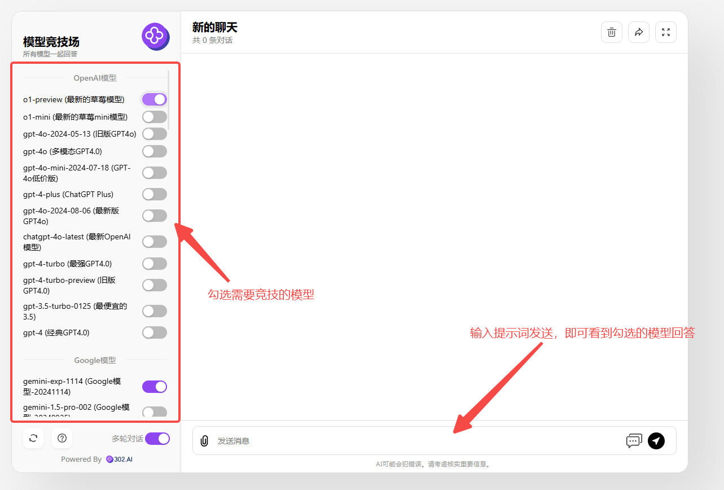Disable the gemini-exp-1114 toggle

click(x=155, y=387)
